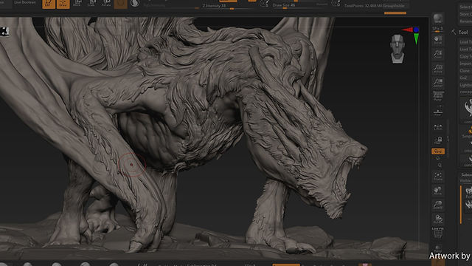Expand the Subtool section header
This screenshot has width=472, height=266.
(466, 175)
